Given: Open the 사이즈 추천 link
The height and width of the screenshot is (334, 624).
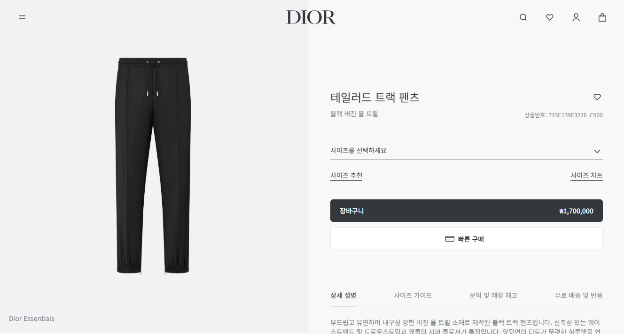Looking at the screenshot, I should click(x=346, y=175).
